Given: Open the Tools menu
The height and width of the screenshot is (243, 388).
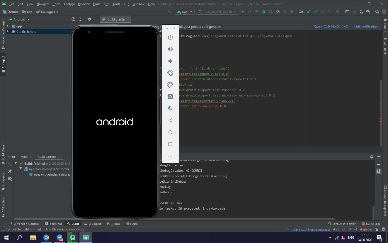Looking at the screenshot, I should tap(116, 4).
